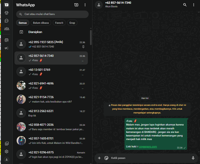Click the default avatar of +62 812-2562-6531
Viewport: 200px width, 164px height.
[21, 113]
